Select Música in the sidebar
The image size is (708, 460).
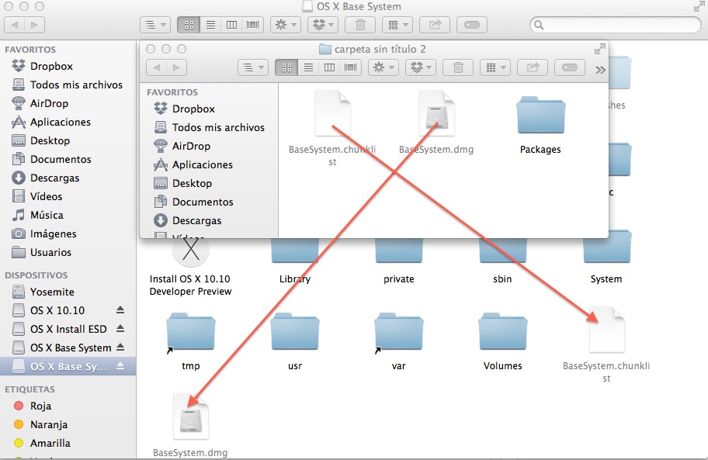coord(37,215)
